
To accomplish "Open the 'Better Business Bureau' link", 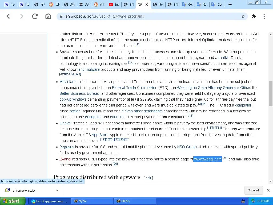I will 79,93.
